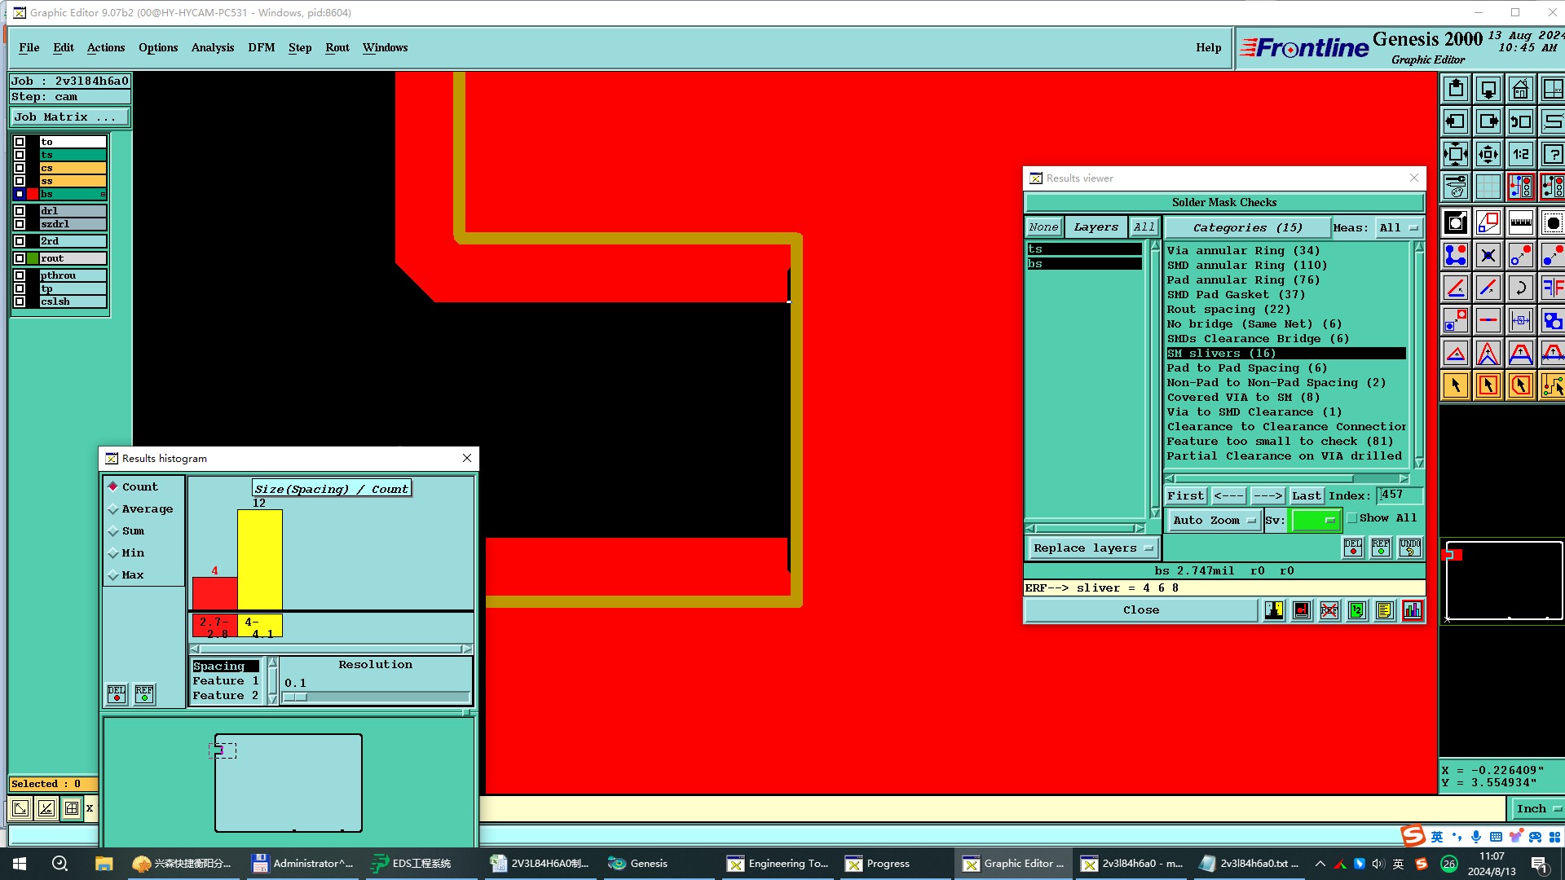
Task: Expand the Replace layers dropdown
Action: [1092, 548]
